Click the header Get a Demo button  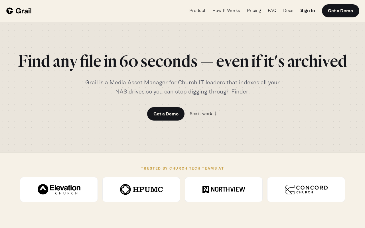pos(340,11)
